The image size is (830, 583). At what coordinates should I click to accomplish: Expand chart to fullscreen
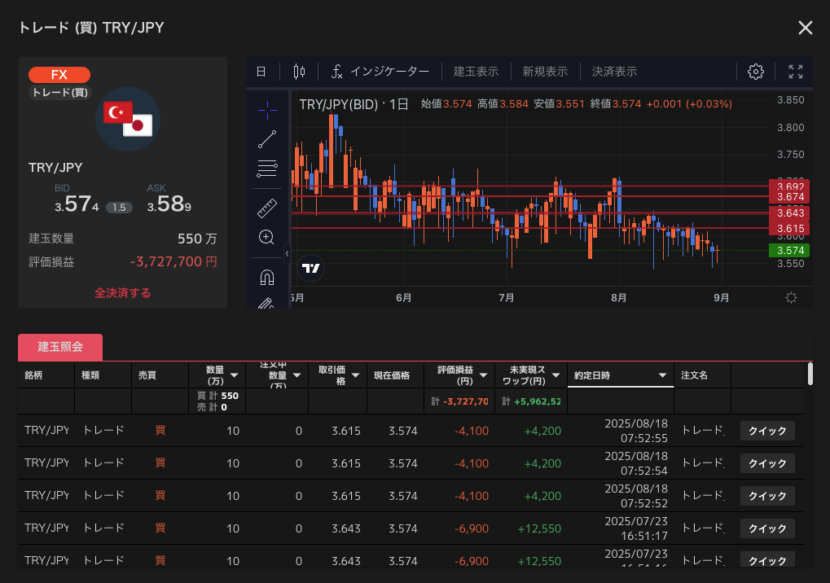796,72
